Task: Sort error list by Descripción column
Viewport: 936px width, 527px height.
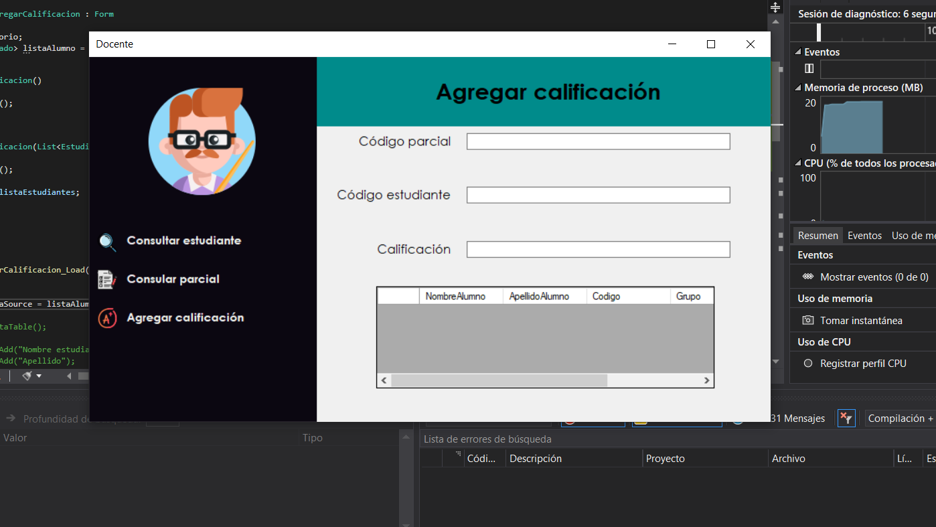Action: coord(574,459)
